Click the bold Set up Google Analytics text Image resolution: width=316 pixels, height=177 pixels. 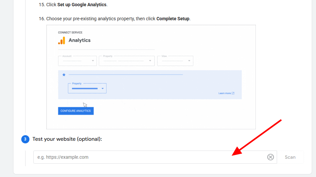82,5
